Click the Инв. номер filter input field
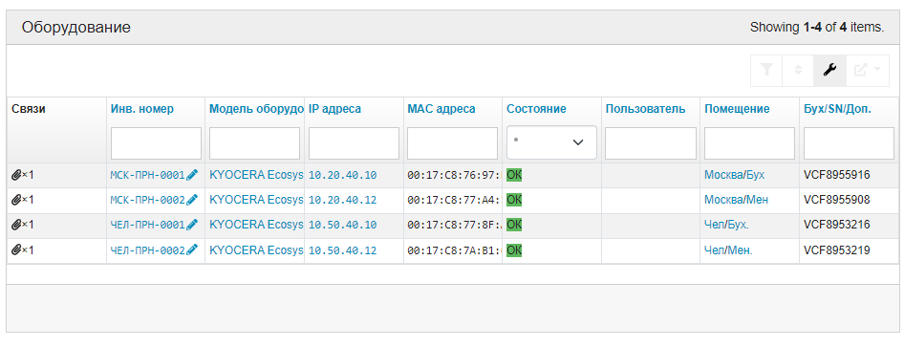Viewport: 904px width, 347px height. point(156,143)
